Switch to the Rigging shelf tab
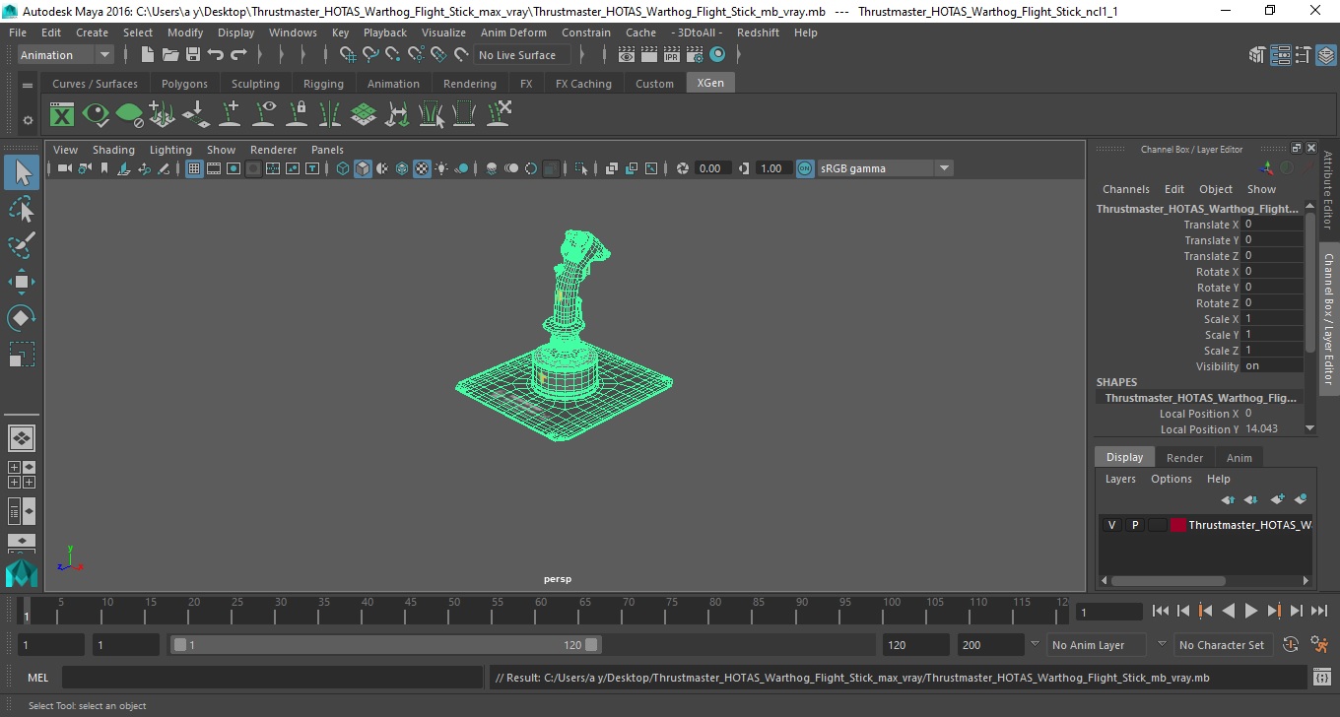Screen dimensions: 1340x717 (x=323, y=84)
